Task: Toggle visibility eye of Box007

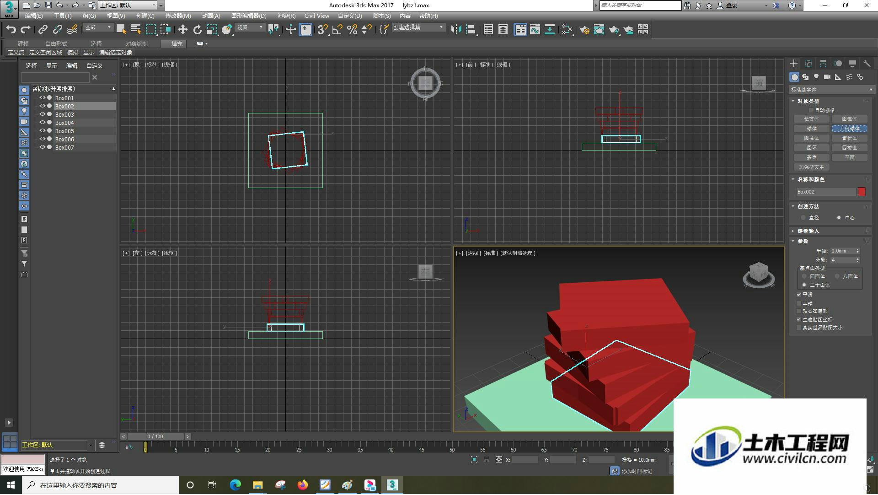Action: (42, 147)
